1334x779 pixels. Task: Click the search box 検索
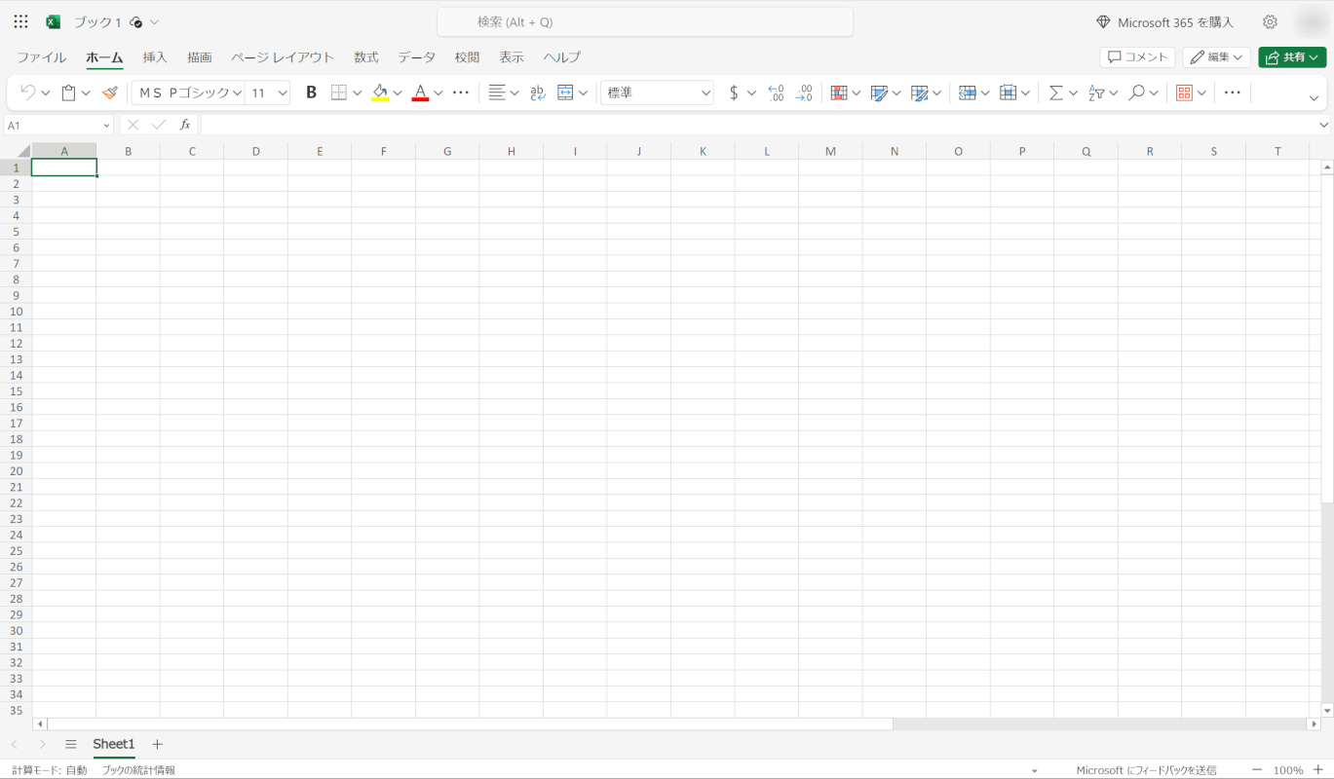[x=644, y=21]
